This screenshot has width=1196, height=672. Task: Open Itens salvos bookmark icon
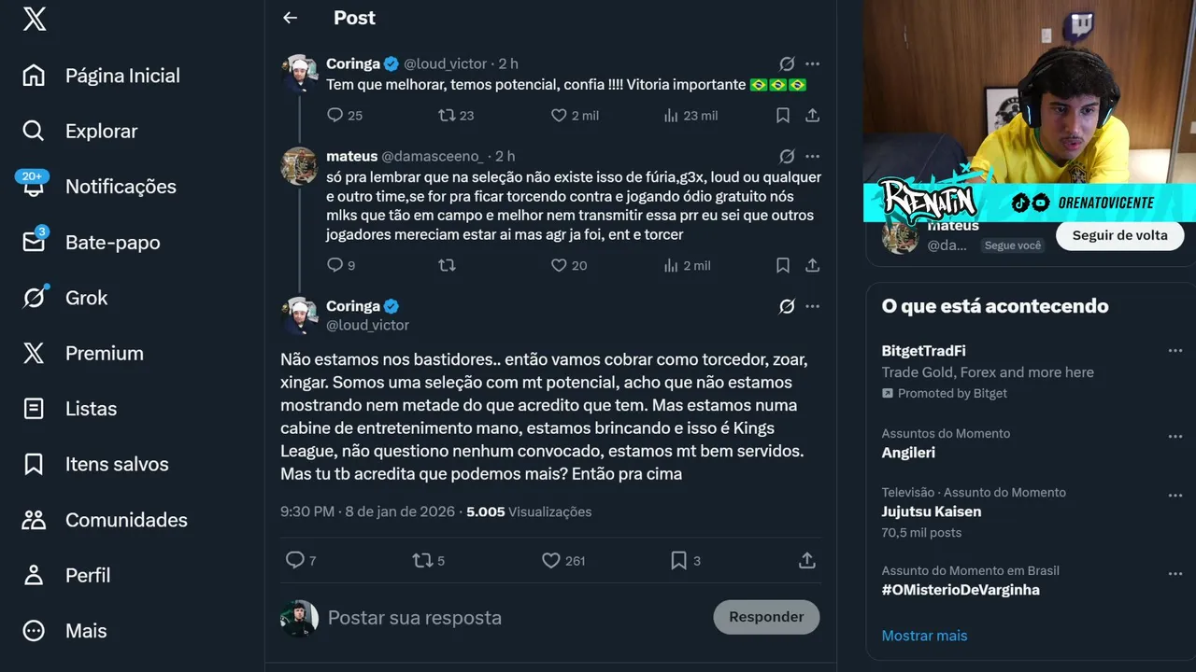tap(34, 464)
